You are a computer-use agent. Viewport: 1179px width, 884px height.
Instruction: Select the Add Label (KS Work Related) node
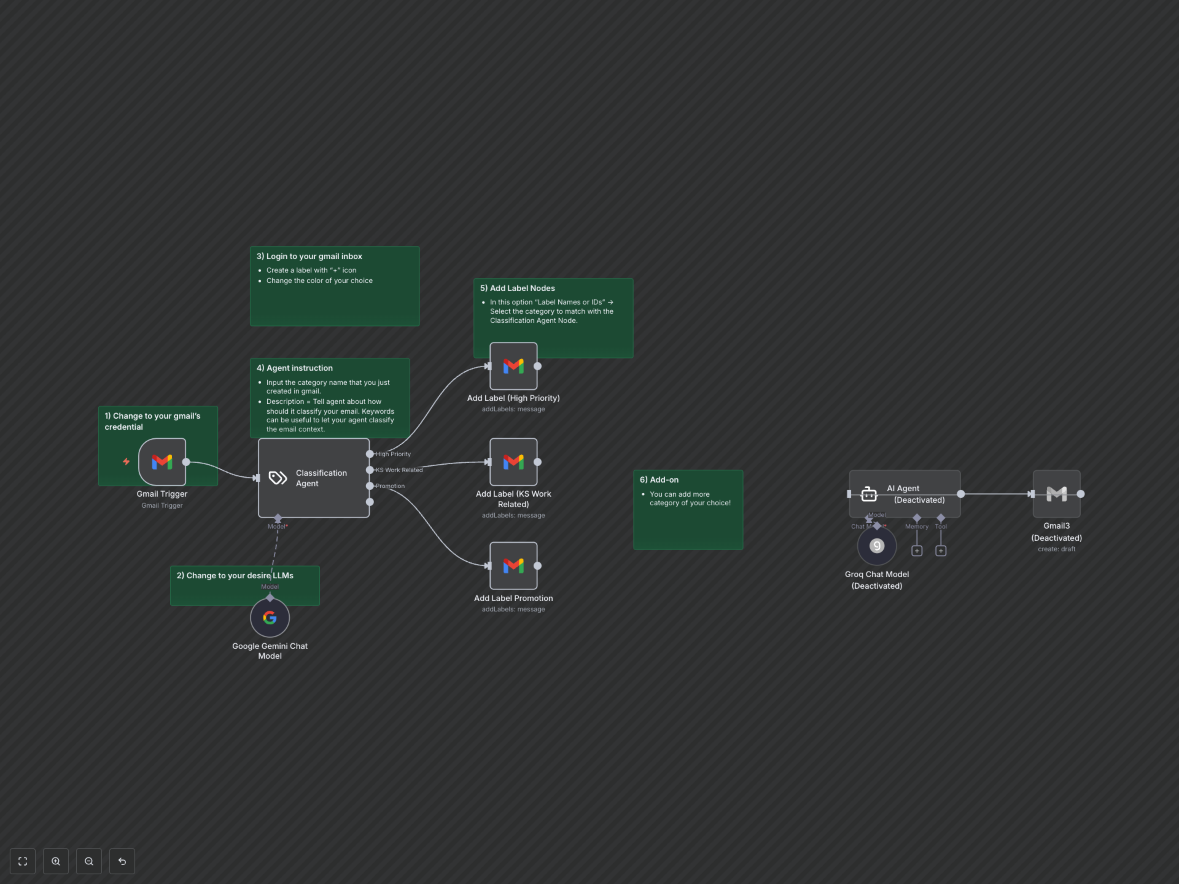point(513,462)
